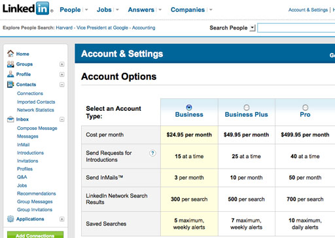Image resolution: width=335 pixels, height=238 pixels.
Task: Open the Account & Settings top link
Action: click(308, 10)
